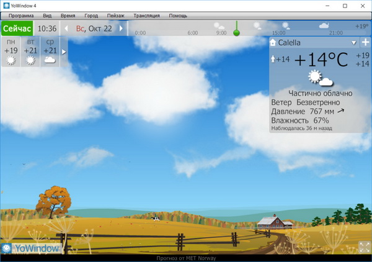Click the green time slider handle
This screenshot has height=262, width=372.
click(x=236, y=32)
